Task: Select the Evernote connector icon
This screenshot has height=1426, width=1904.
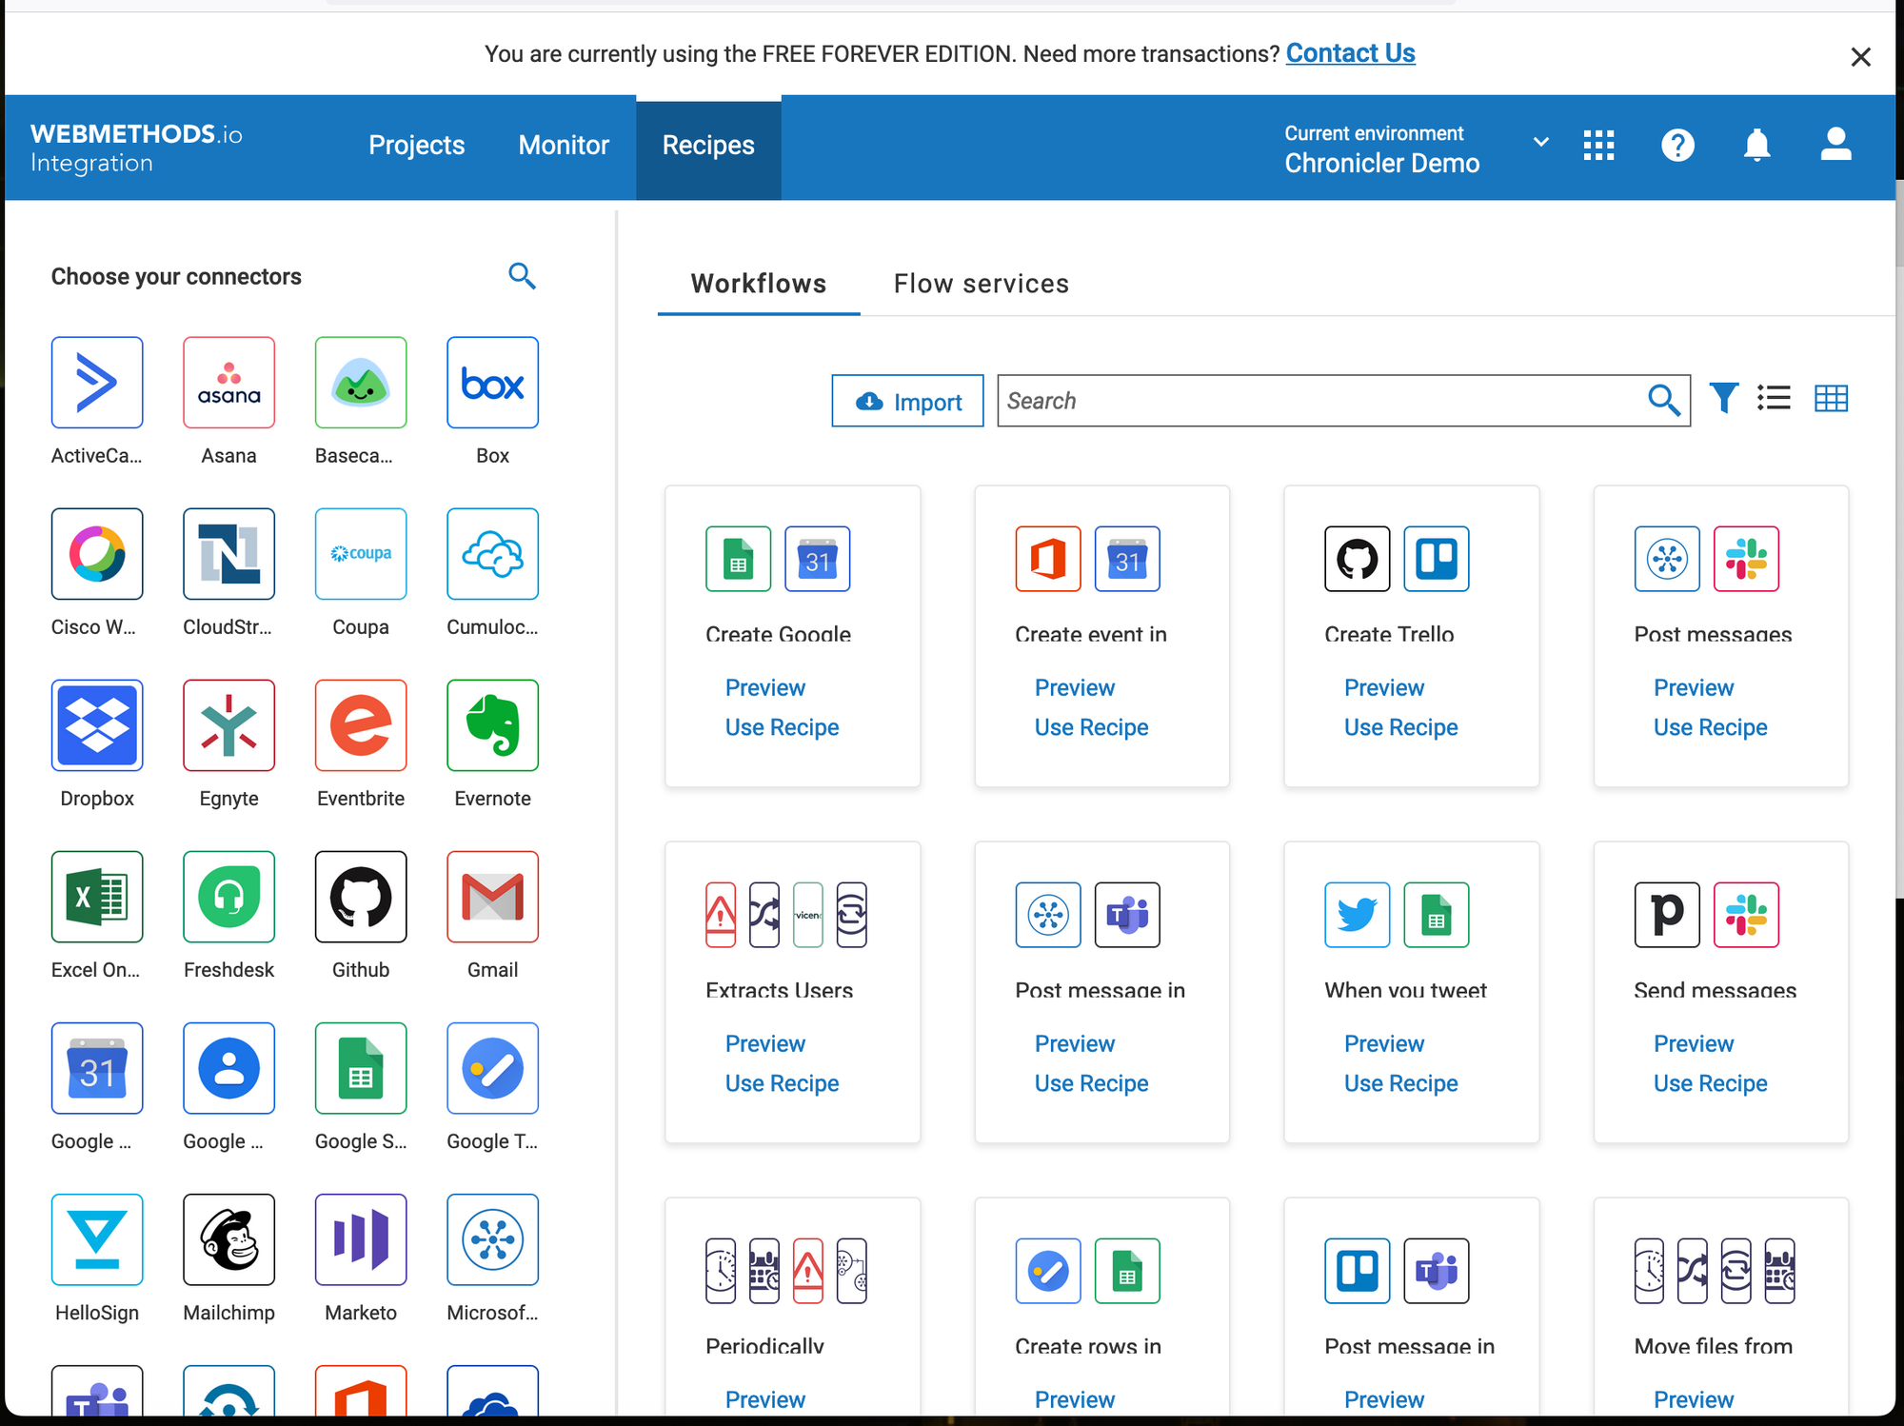Action: tap(492, 725)
